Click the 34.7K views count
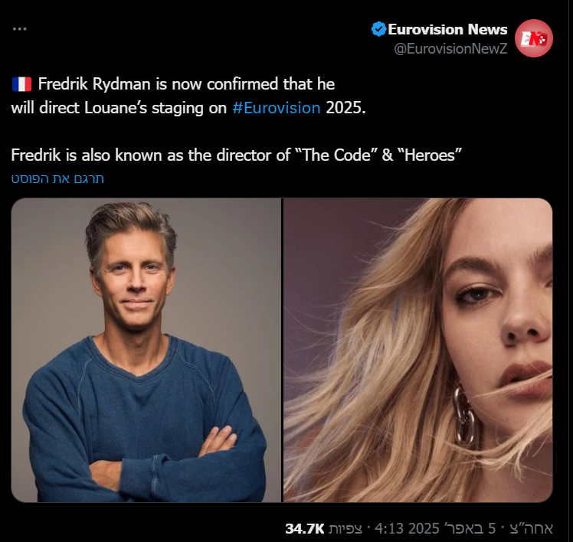The height and width of the screenshot is (542, 573). pyautogui.click(x=305, y=528)
